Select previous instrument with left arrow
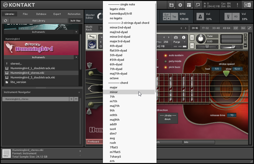 [164, 37]
